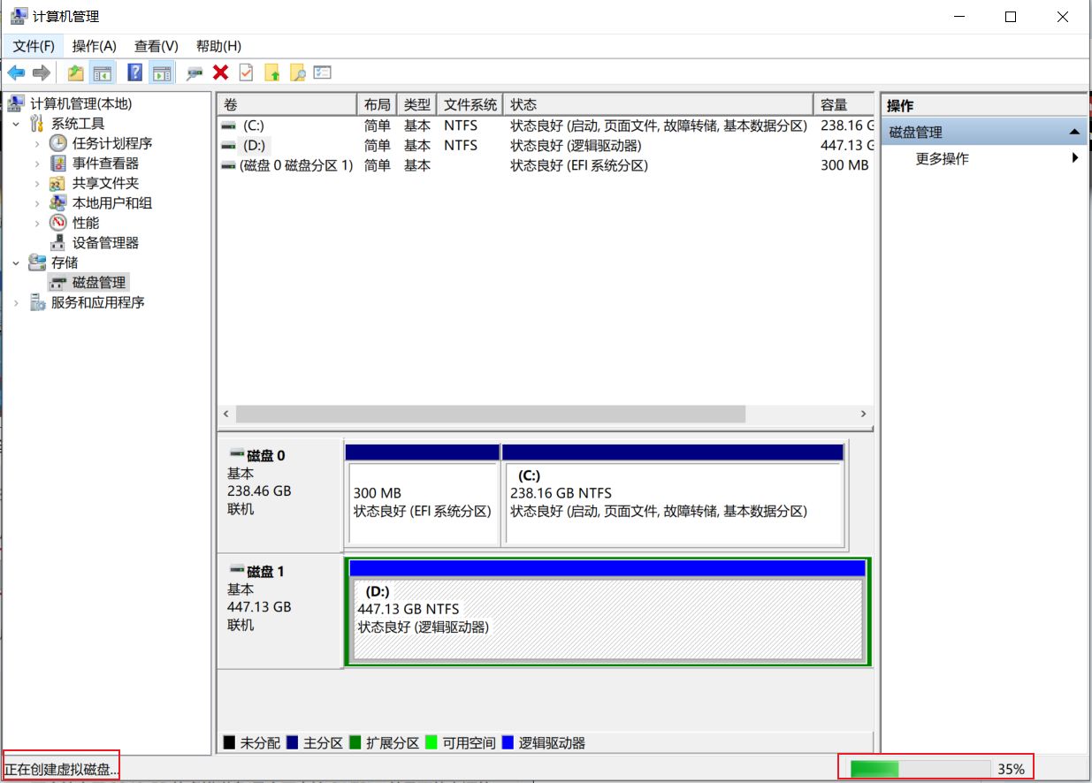Click the blue Back arrow in toolbar
1092x783 pixels.
pos(16,72)
